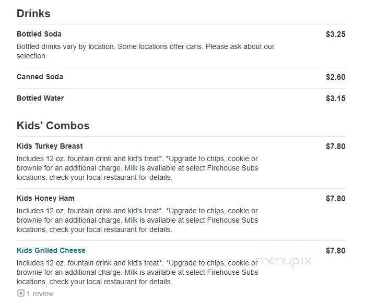Select the Kids Honey Ham title
The height and width of the screenshot is (304, 377).
(x=45, y=198)
